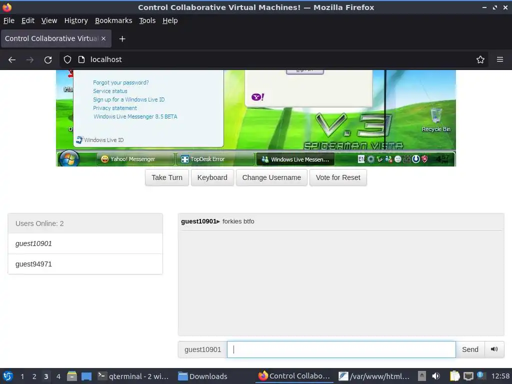Click the Forgot your password? link
The height and width of the screenshot is (384, 512).
(121, 82)
